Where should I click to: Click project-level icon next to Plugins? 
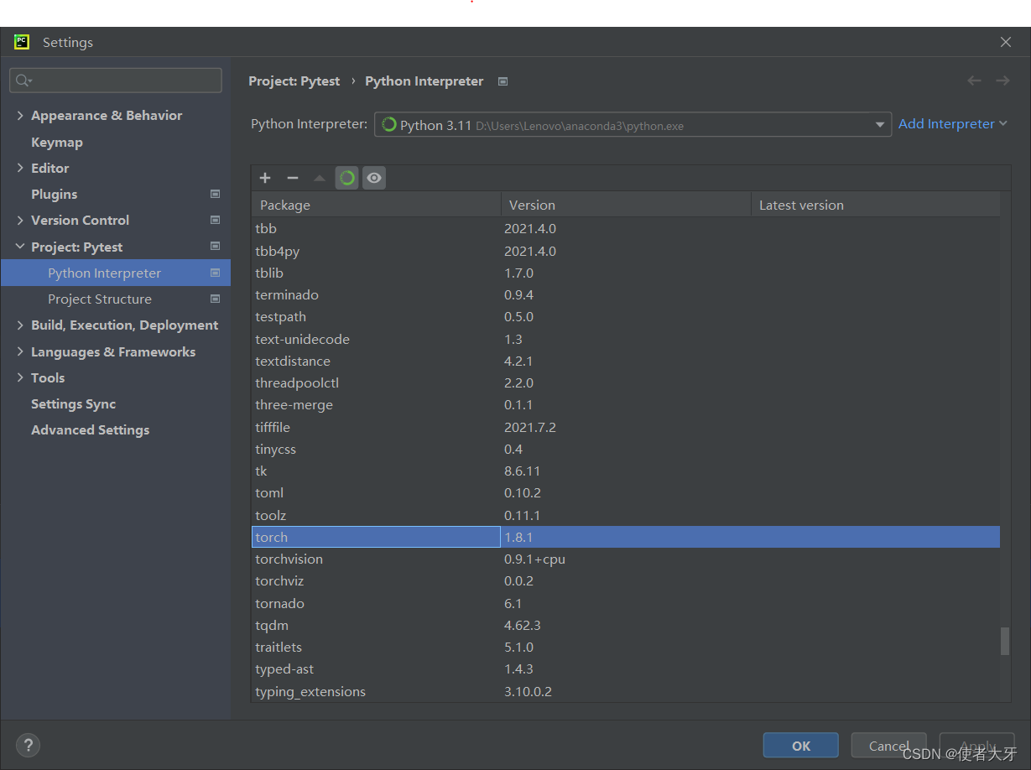(215, 194)
